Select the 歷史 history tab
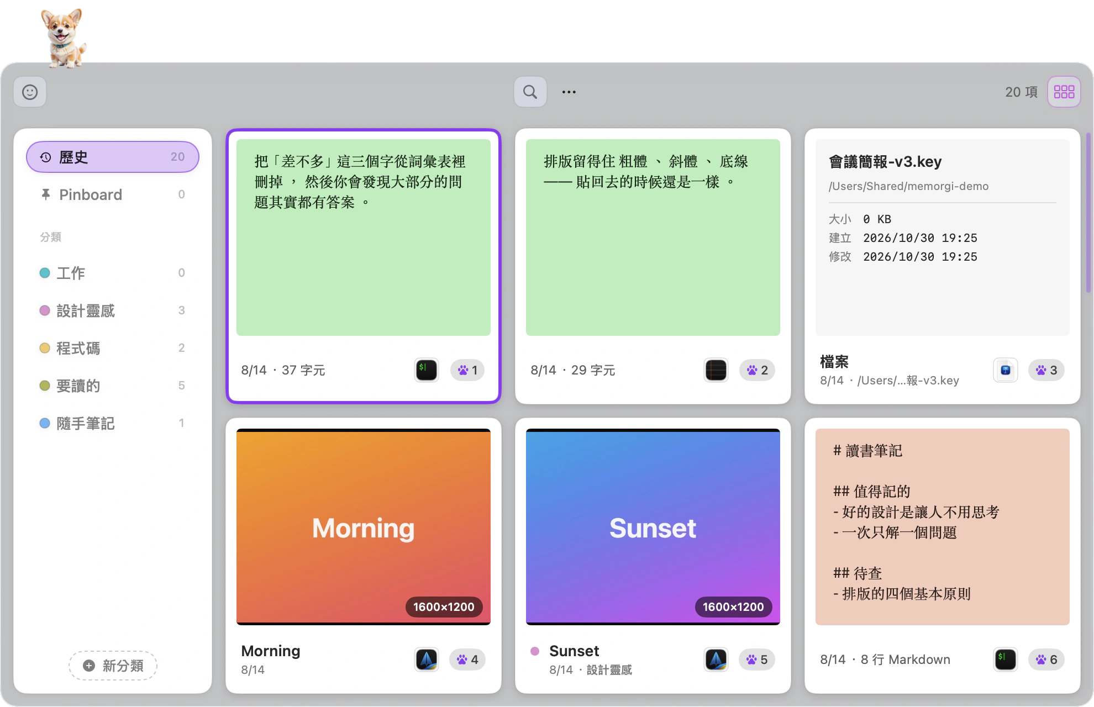Viewport: 1094px width, 707px height. click(113, 157)
